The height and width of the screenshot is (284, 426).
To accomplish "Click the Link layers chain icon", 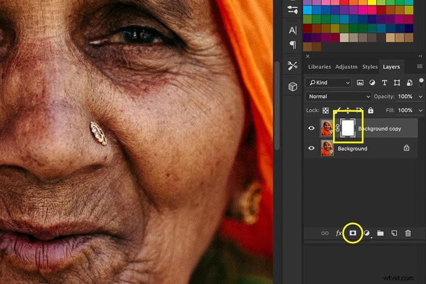I will click(x=324, y=234).
